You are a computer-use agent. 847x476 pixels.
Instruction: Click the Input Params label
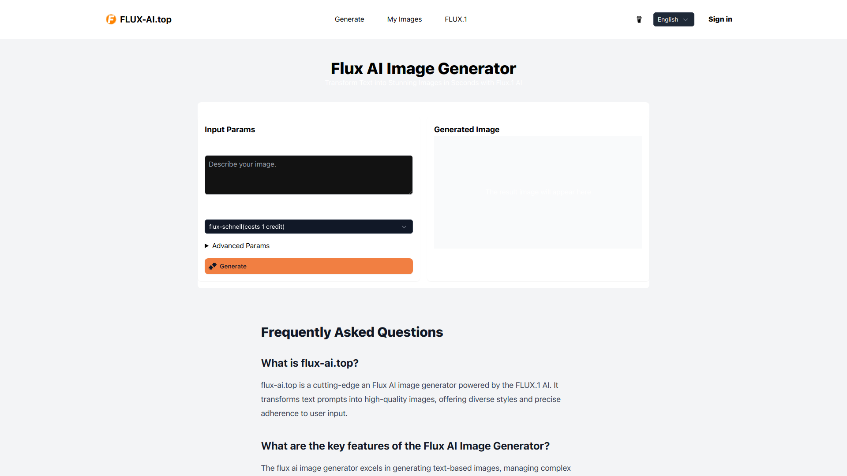[x=230, y=130]
